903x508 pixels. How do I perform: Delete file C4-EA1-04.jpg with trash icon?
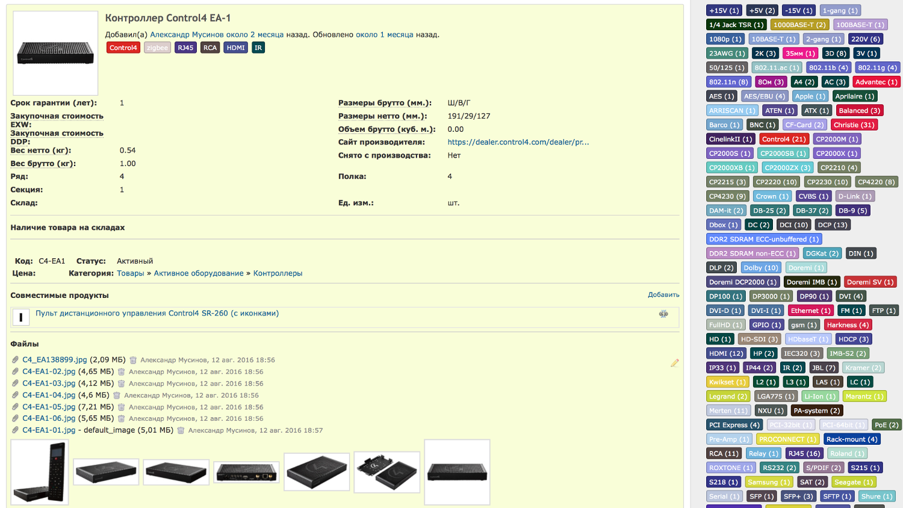click(117, 395)
